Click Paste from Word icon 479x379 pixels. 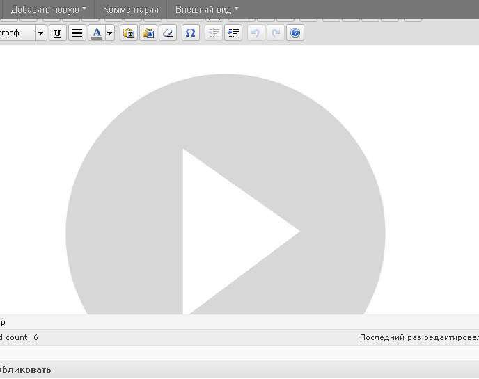148,33
